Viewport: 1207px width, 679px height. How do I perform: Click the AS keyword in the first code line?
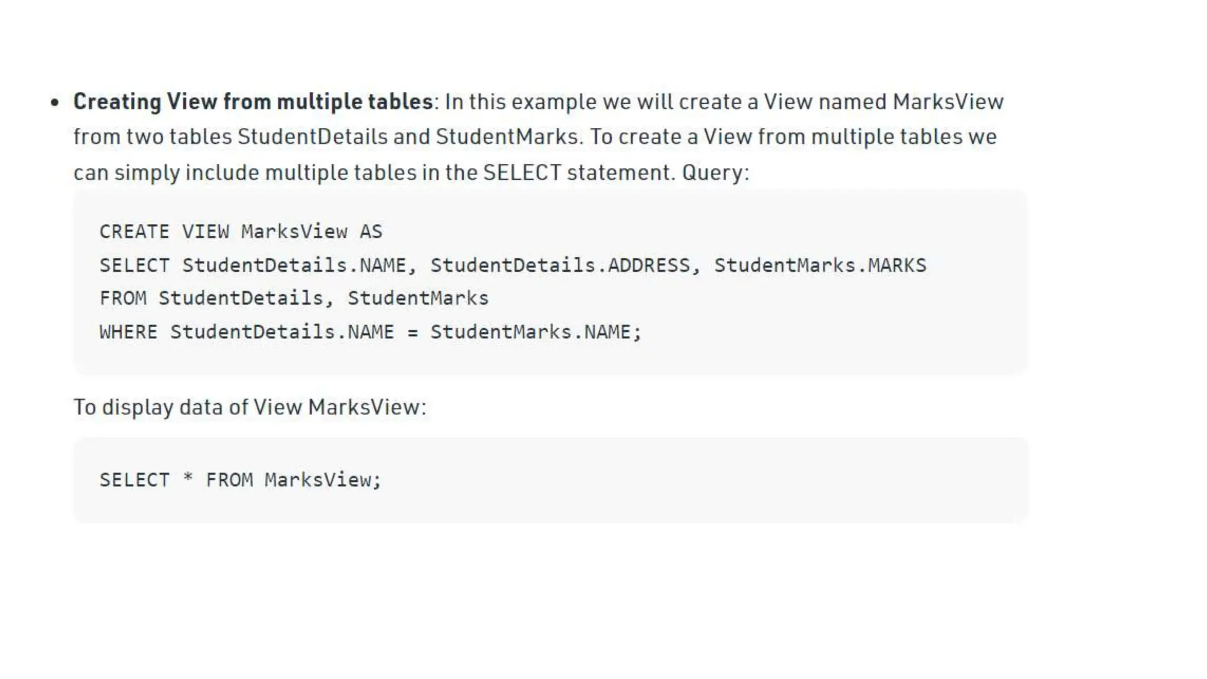(x=371, y=232)
